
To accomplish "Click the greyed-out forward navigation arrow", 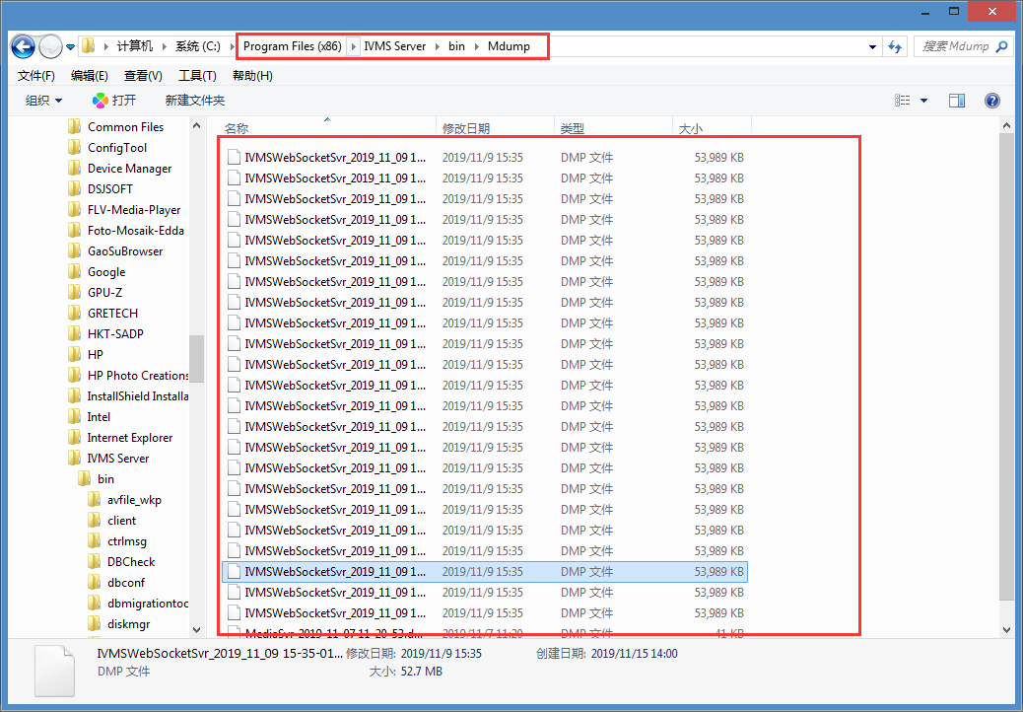I will pos(50,46).
